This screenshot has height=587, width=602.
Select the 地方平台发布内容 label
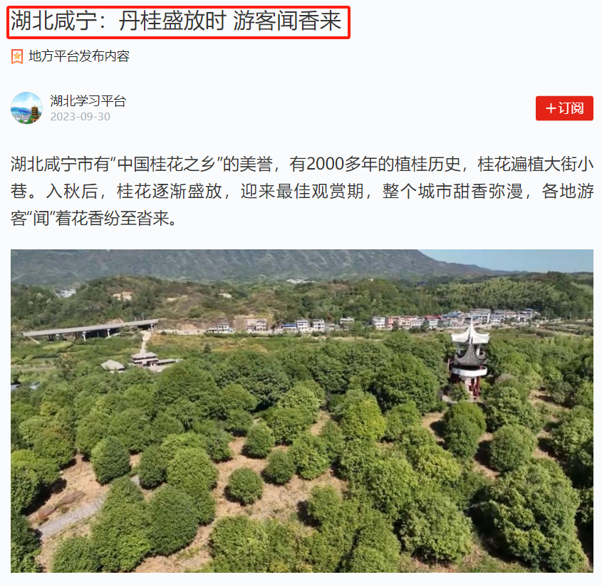click(x=79, y=56)
